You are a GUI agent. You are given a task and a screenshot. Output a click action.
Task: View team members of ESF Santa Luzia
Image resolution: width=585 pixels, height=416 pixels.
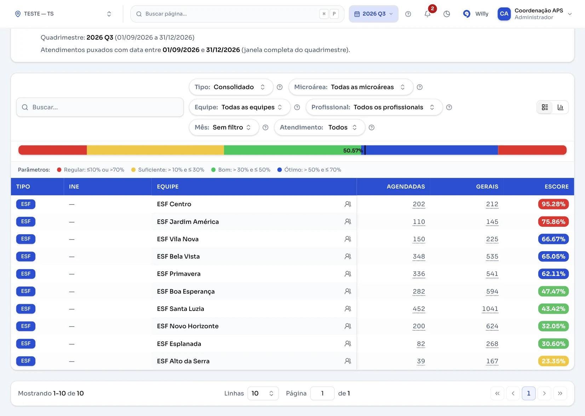click(x=348, y=309)
